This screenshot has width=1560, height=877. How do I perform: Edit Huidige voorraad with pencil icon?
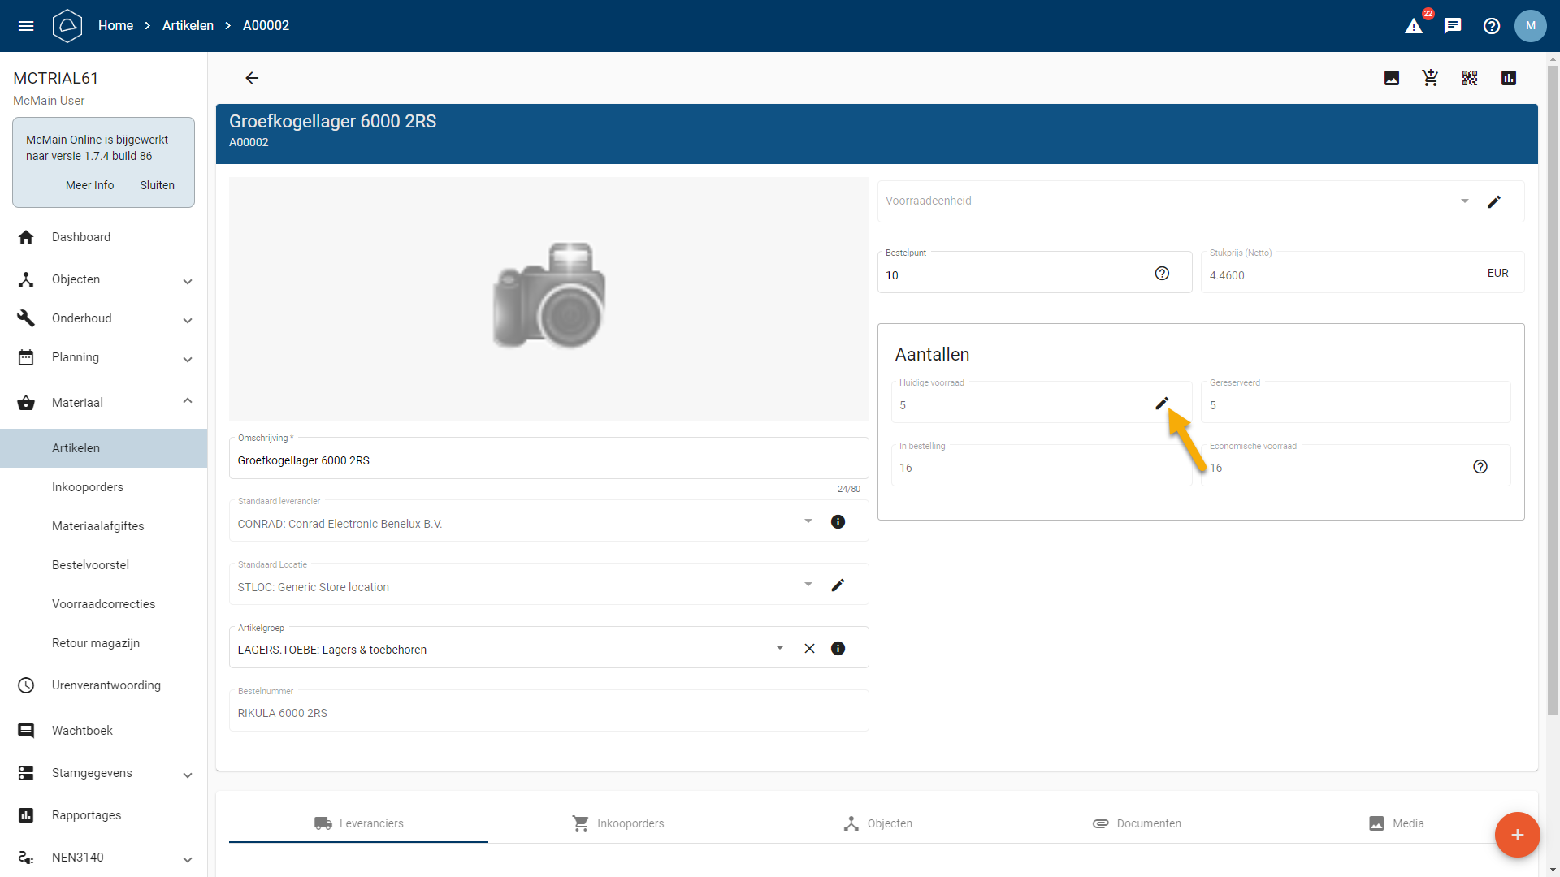coord(1162,404)
